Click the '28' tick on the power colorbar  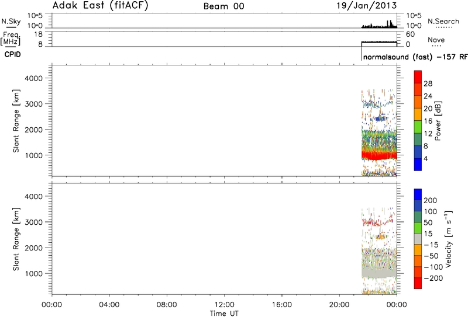pos(428,83)
